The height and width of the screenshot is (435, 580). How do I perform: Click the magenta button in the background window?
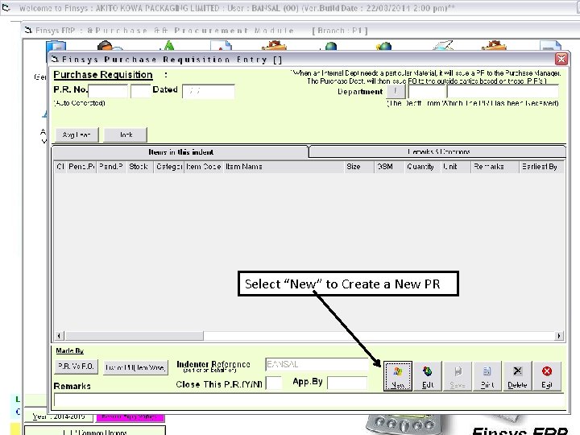click(x=130, y=417)
